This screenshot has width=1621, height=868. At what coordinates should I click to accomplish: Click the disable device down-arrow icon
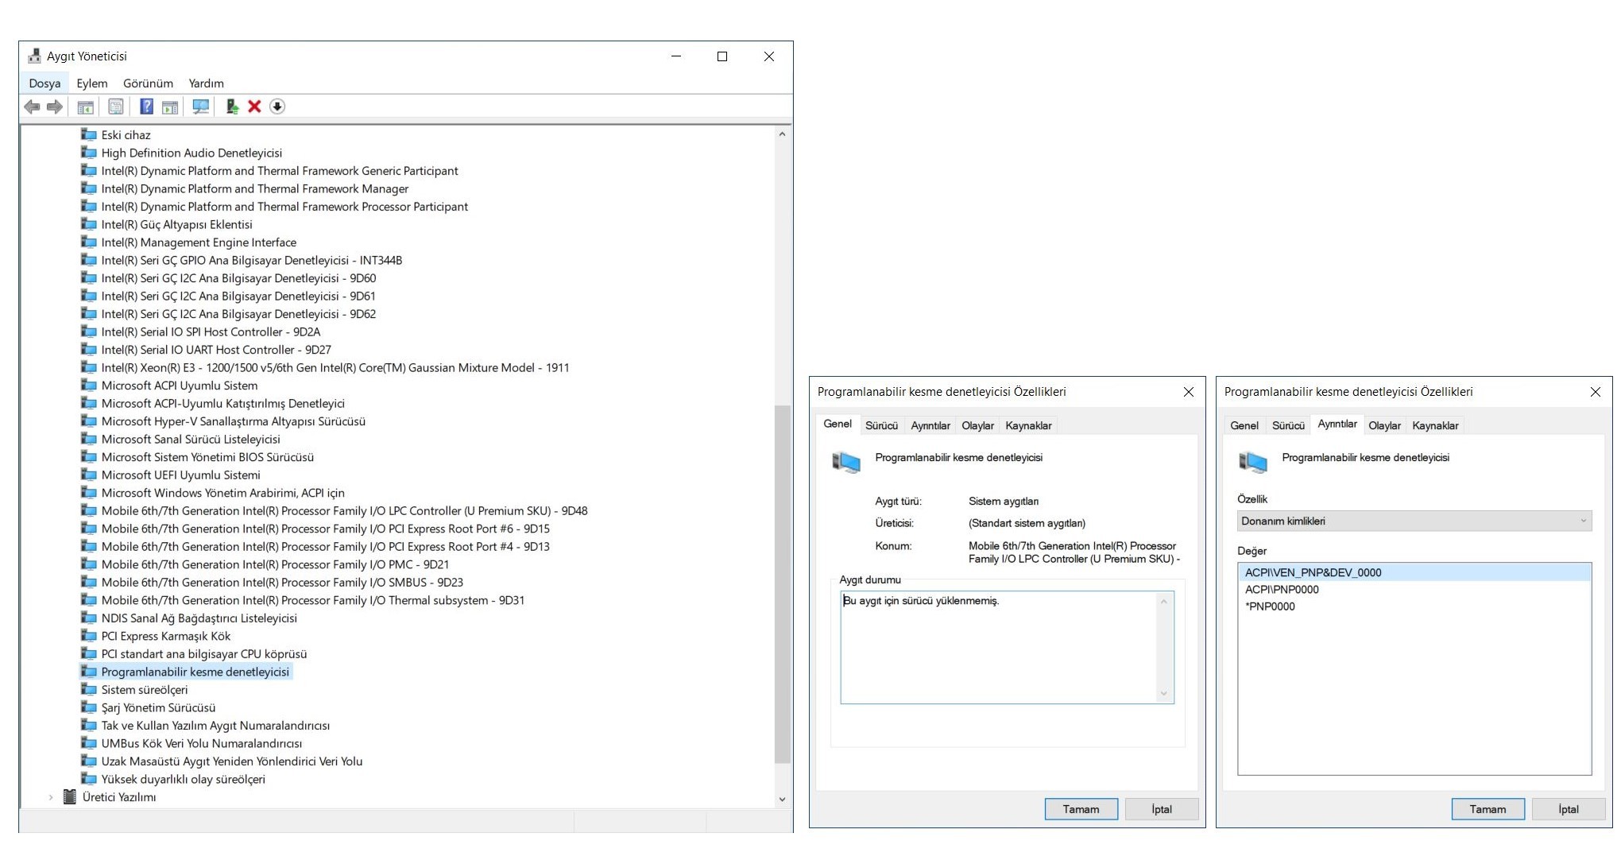coord(277,107)
